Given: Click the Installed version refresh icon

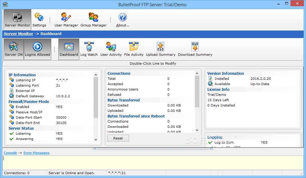Looking at the screenshot, I should (x=210, y=79).
